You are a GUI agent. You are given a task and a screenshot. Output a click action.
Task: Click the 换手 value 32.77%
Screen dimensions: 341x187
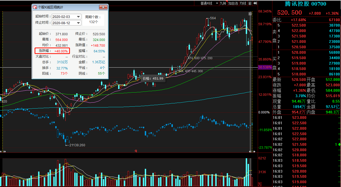coord(62,68)
